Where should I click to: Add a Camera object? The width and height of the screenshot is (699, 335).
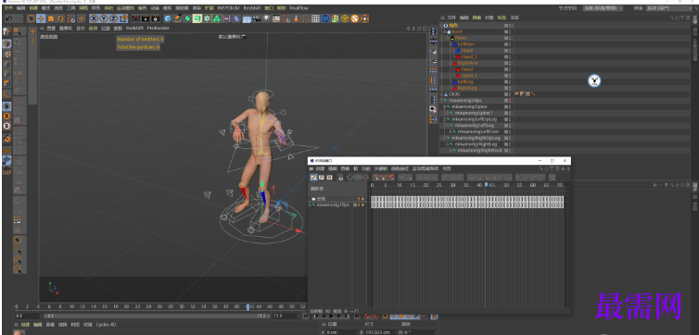[256, 19]
